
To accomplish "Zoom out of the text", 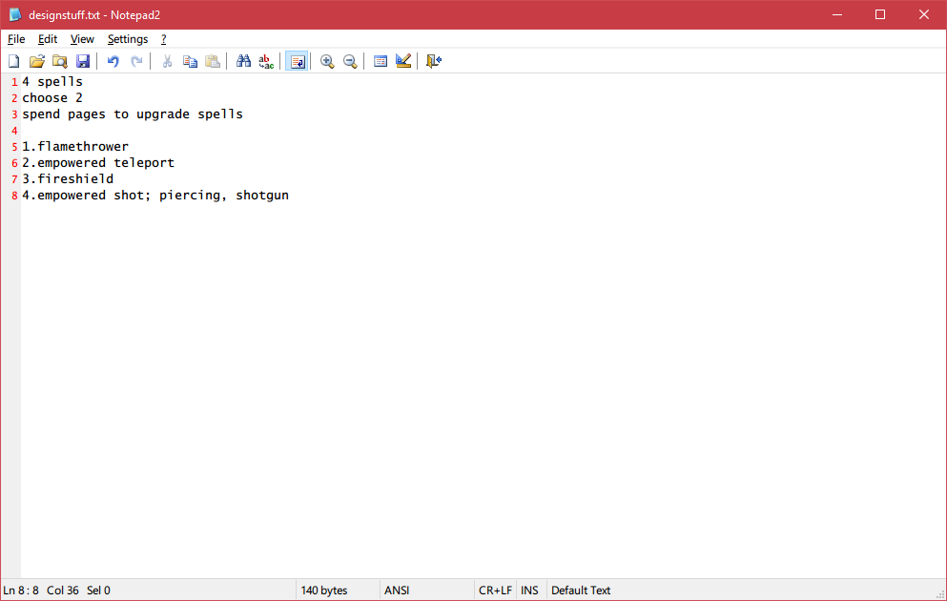I will pyautogui.click(x=349, y=60).
